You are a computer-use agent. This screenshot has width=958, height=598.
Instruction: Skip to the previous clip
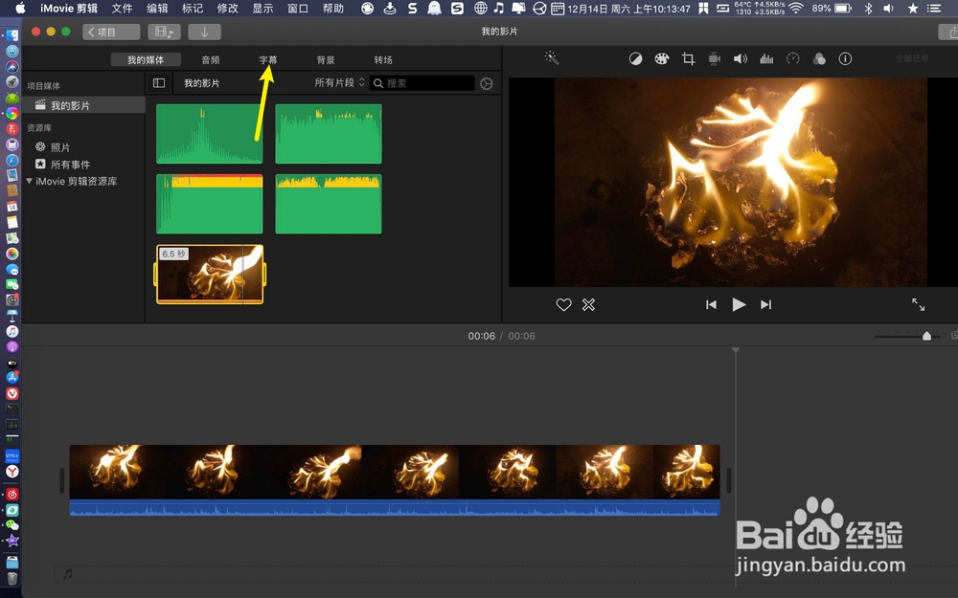(x=711, y=304)
